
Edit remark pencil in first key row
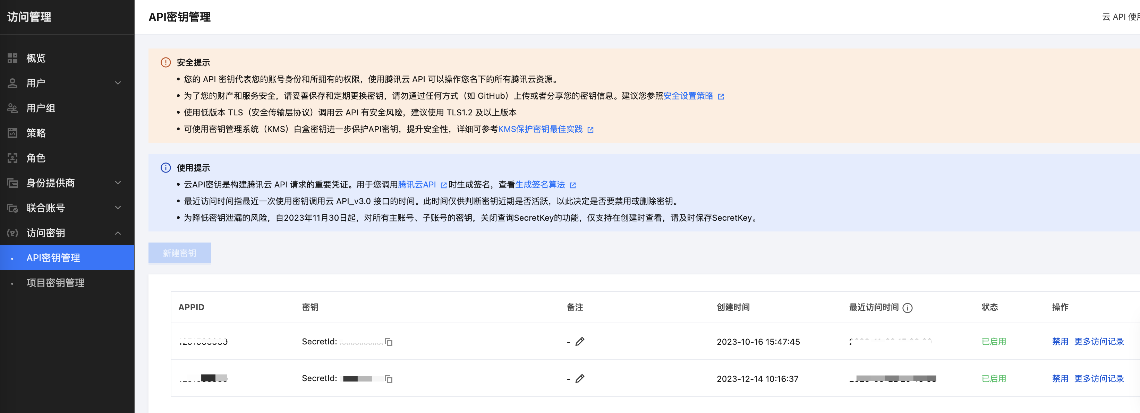(x=580, y=341)
